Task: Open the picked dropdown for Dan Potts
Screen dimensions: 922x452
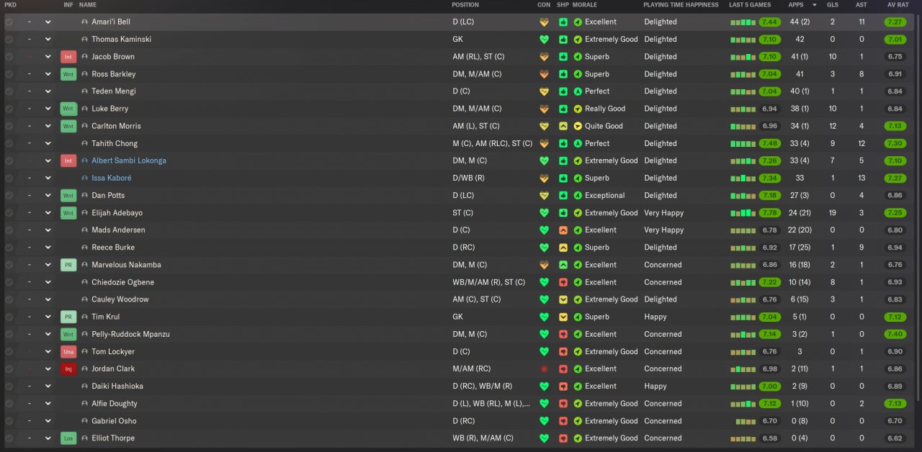Action: [x=48, y=196]
